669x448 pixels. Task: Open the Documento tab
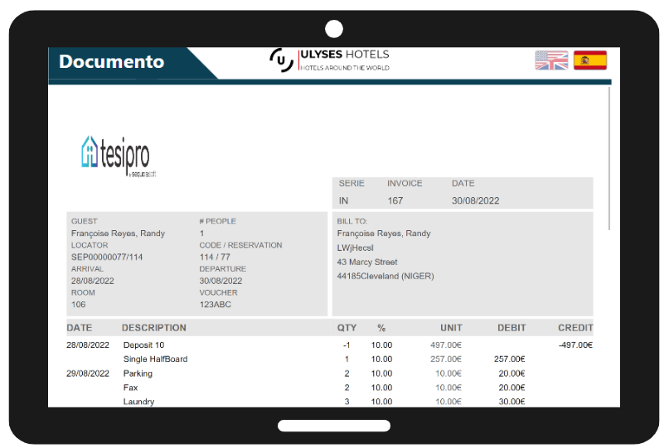point(112,62)
